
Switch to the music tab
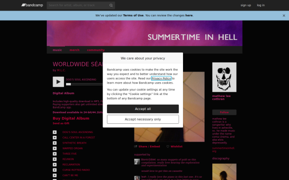[57, 50]
